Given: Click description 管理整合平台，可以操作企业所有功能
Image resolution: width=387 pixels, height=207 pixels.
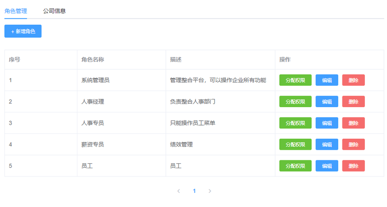Looking at the screenshot, I should point(218,80).
